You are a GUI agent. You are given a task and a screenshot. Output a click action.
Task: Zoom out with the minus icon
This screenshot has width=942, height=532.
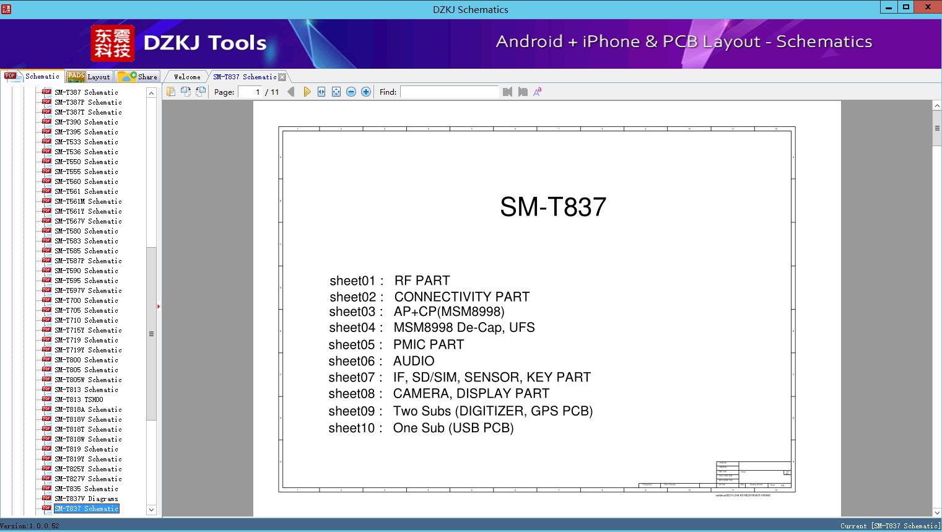tap(351, 92)
